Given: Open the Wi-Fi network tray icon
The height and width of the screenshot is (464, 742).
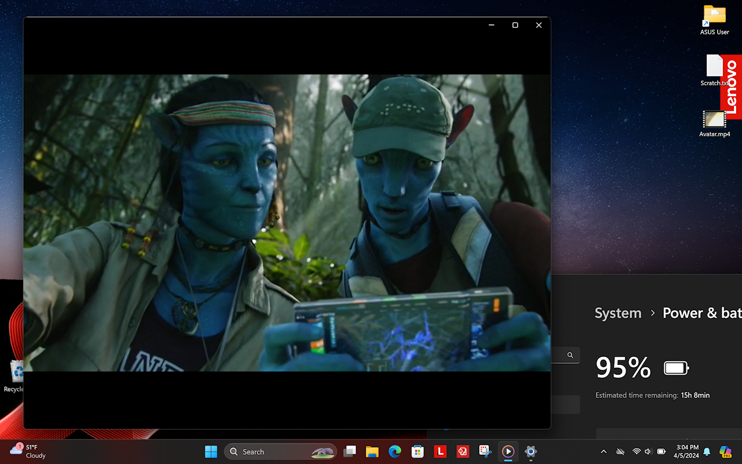Looking at the screenshot, I should click(636, 451).
